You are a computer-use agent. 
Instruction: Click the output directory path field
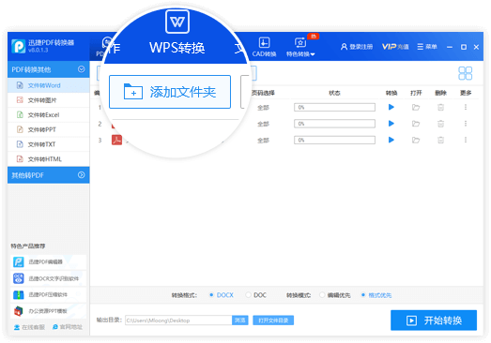(178, 321)
